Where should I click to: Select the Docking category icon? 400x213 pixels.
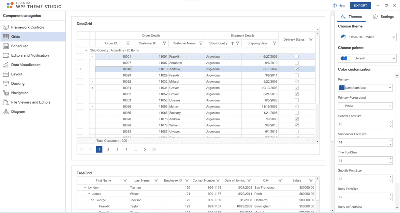click(x=7, y=83)
